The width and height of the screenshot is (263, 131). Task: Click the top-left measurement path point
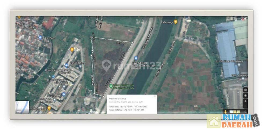point(90,37)
